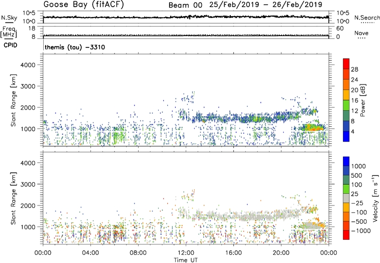This screenshot has height=263, width=380.
Task: Click the '60' label right of frequency panel
Action: [x=340, y=28]
